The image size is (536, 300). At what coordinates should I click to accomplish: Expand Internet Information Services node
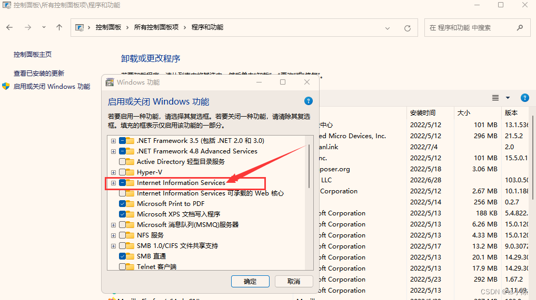click(113, 183)
